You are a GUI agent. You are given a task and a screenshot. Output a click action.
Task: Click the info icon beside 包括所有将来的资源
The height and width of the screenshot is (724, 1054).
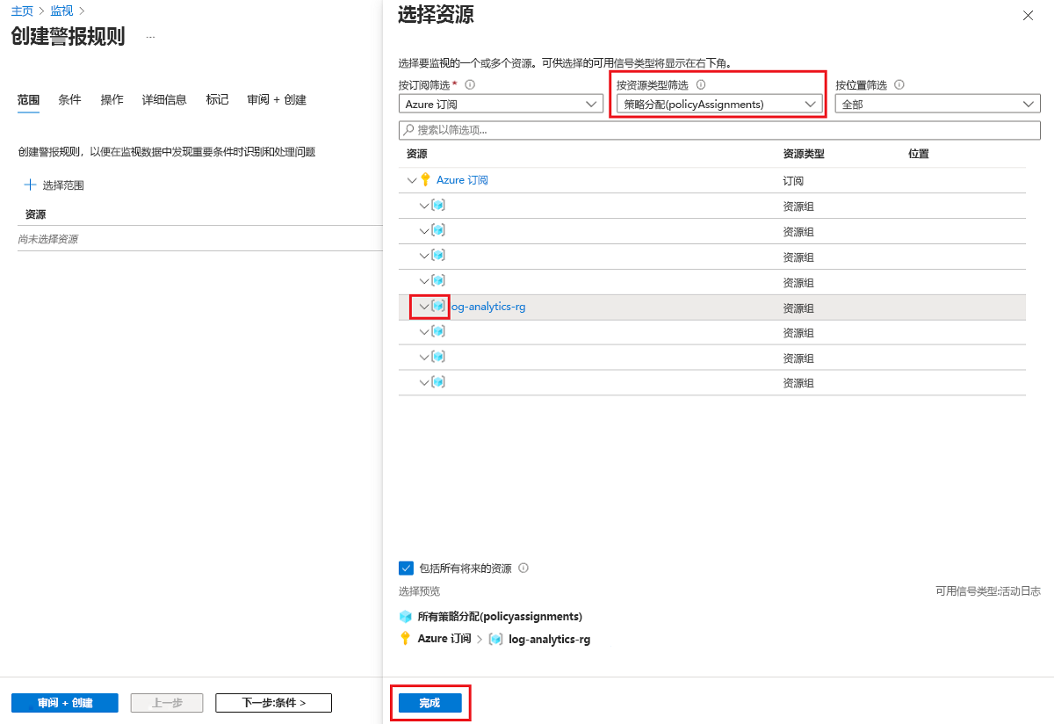tap(523, 568)
